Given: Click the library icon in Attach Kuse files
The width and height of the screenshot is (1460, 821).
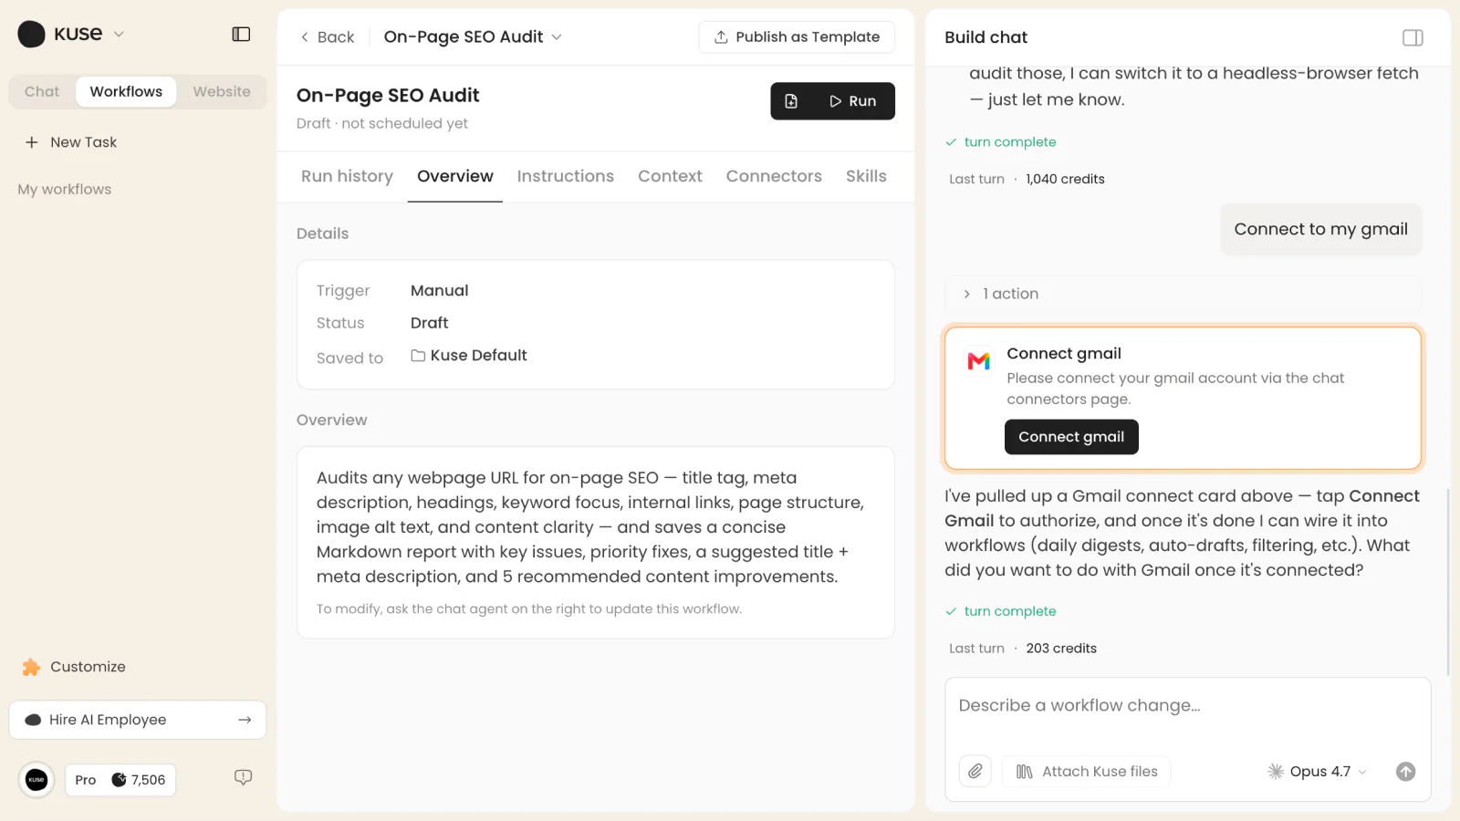Looking at the screenshot, I should coord(1025,772).
